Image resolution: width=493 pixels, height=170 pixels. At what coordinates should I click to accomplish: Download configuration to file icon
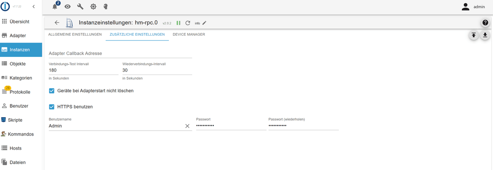[485, 35]
